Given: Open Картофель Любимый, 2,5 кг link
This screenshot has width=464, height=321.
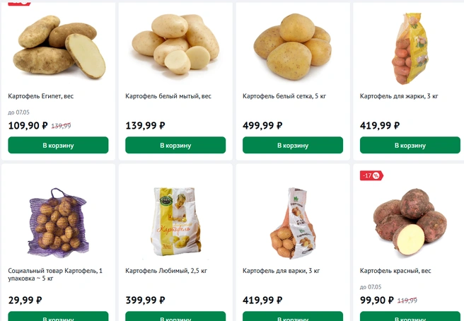Looking at the screenshot, I should click(166, 271).
